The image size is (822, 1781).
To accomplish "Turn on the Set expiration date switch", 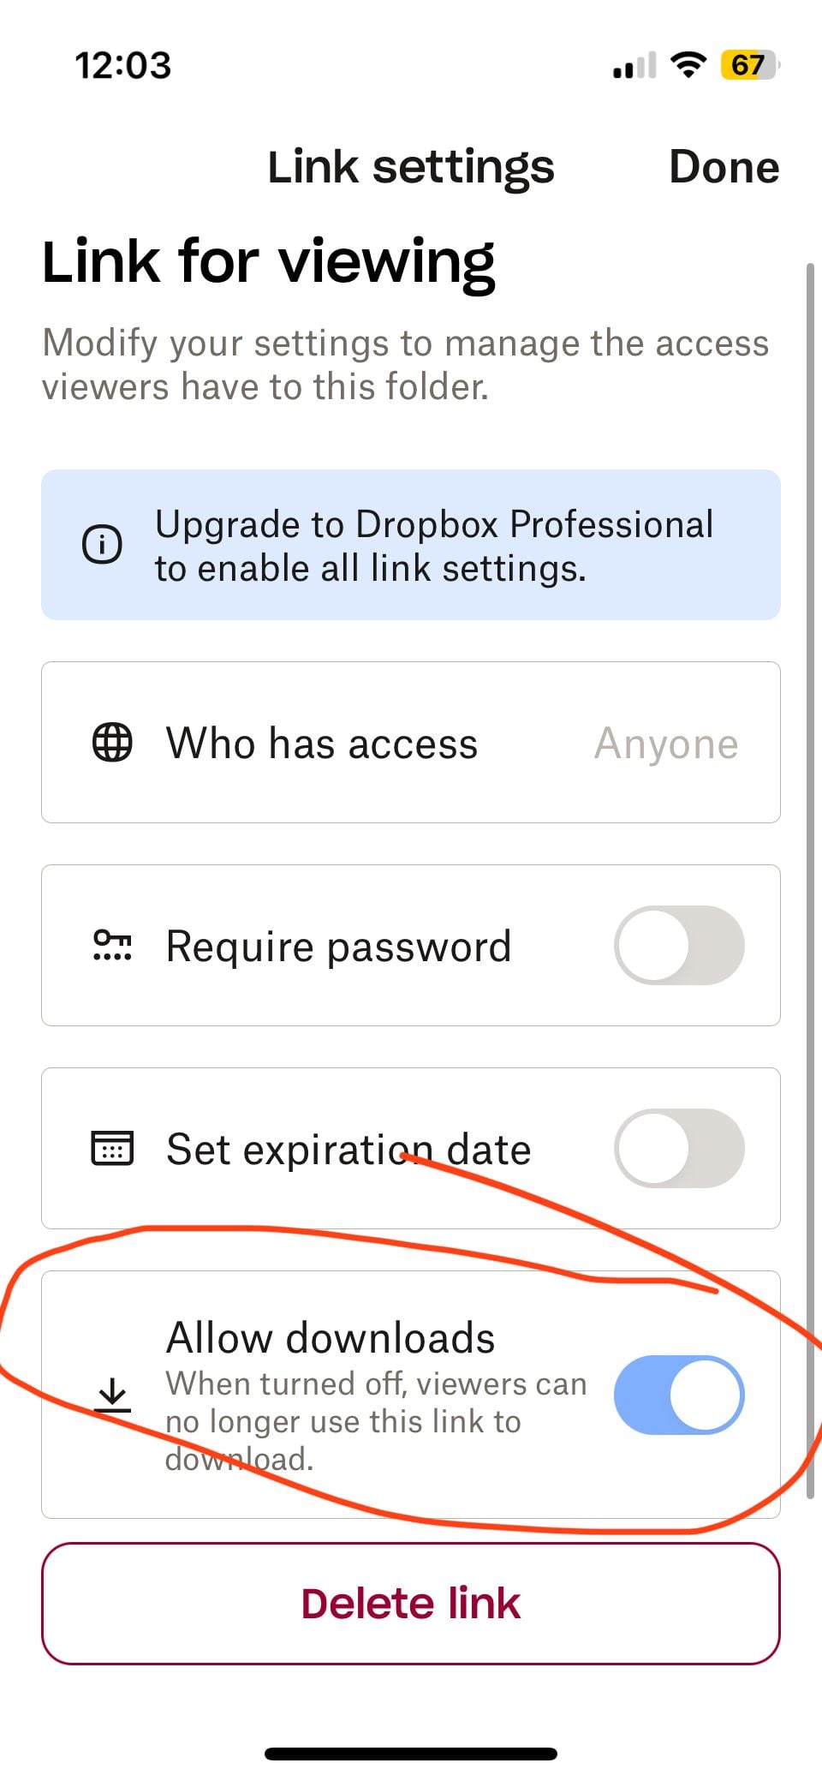I will pyautogui.click(x=679, y=1149).
